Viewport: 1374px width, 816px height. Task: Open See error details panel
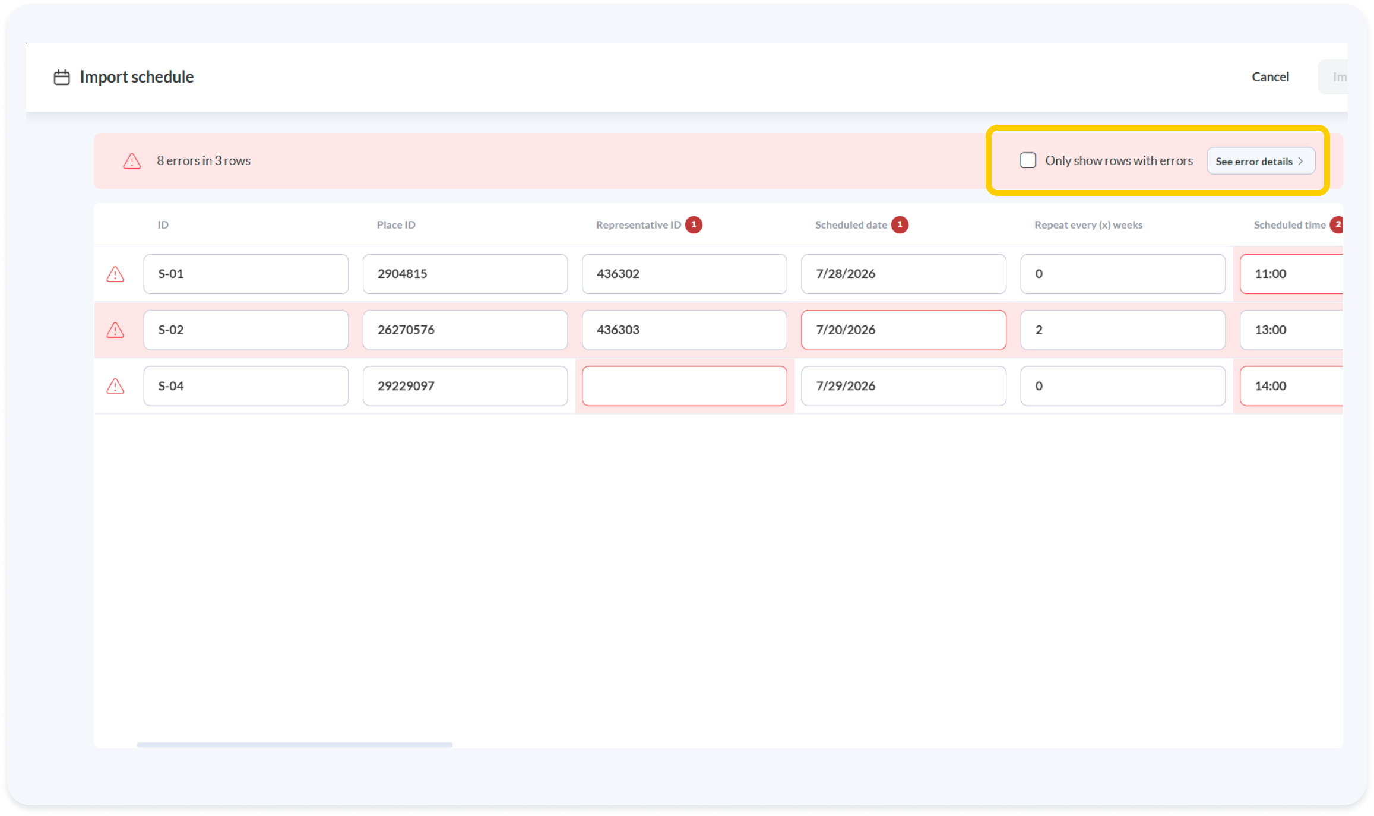coord(1261,161)
